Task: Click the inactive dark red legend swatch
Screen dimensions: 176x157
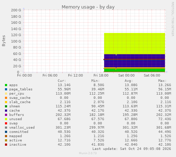Action: point(6,145)
